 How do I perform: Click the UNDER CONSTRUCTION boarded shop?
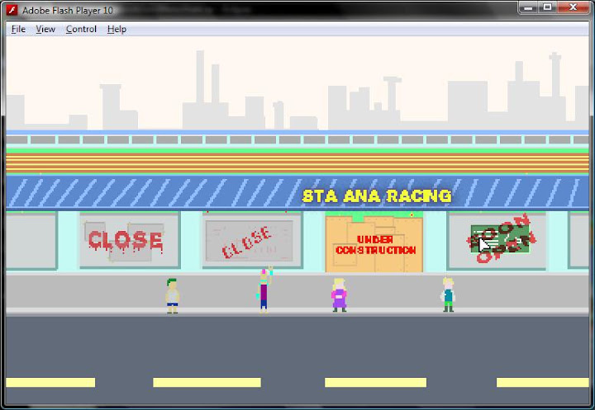pyautogui.click(x=374, y=243)
